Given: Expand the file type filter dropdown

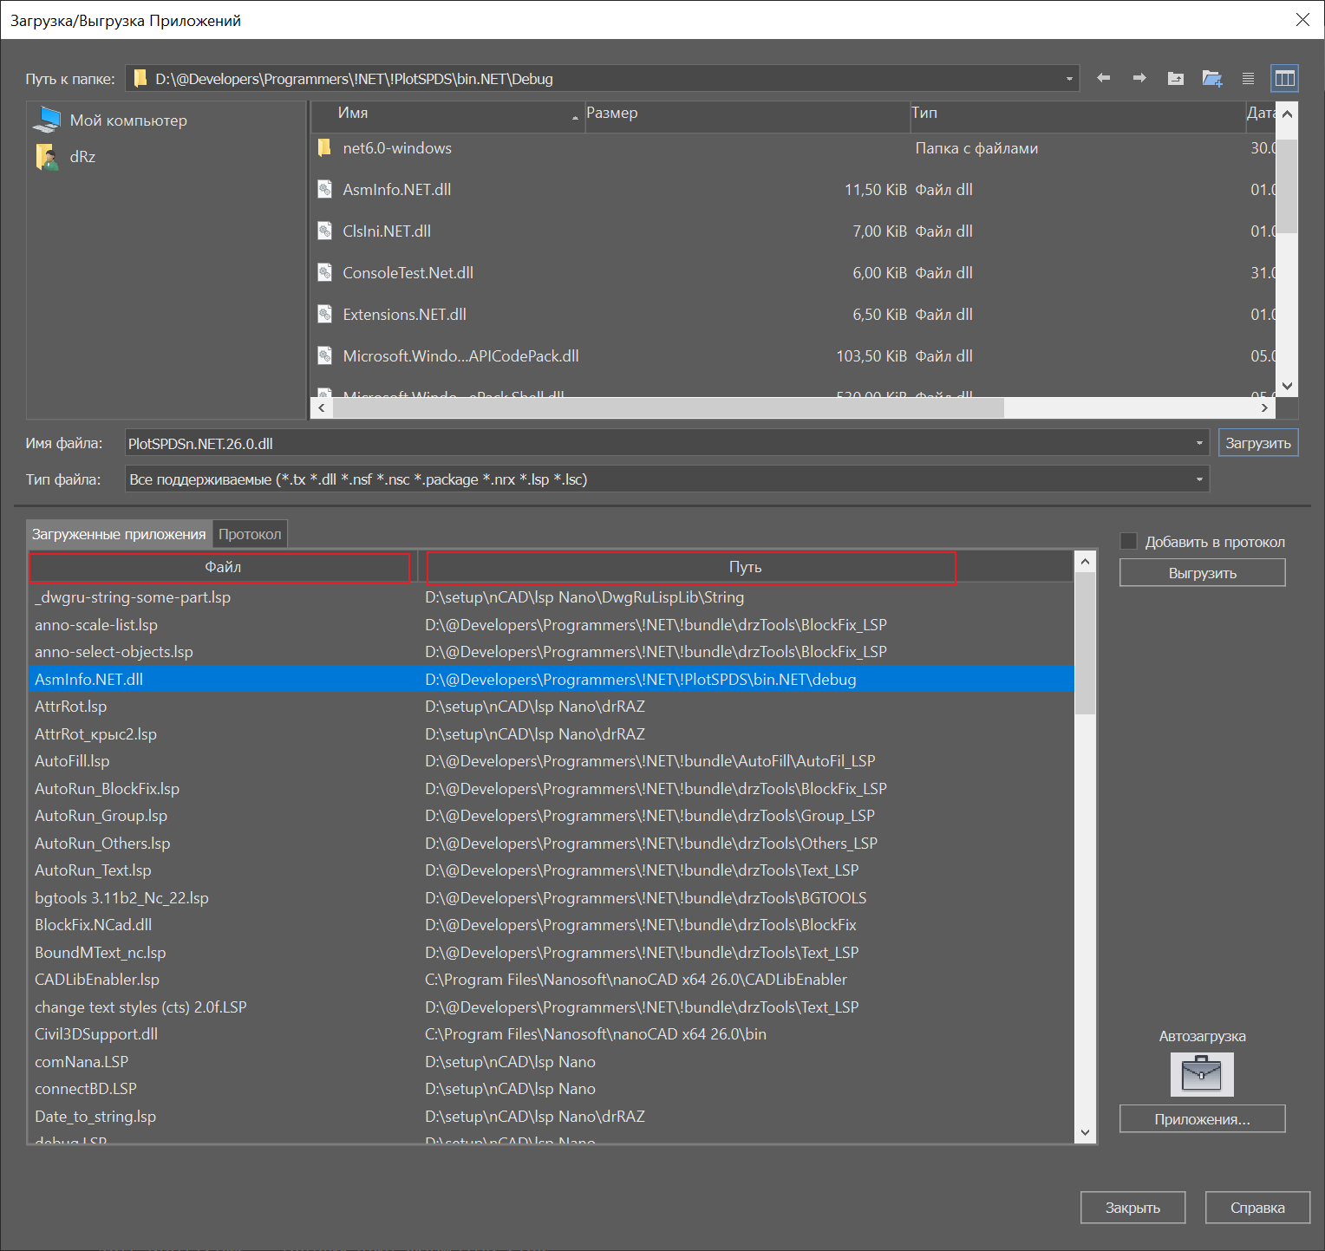Looking at the screenshot, I should (x=1199, y=479).
